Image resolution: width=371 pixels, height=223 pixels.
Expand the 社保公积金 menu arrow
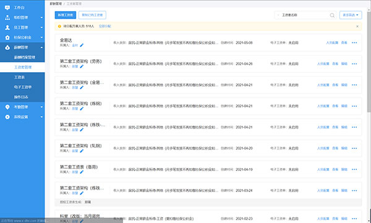point(41,37)
